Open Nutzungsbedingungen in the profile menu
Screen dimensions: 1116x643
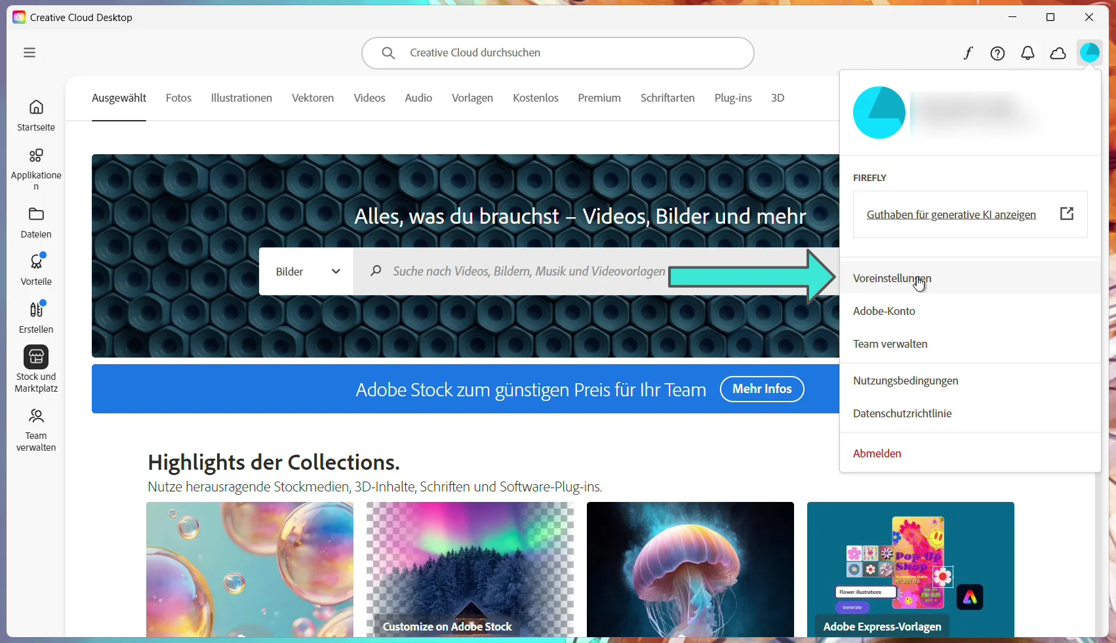point(970,380)
